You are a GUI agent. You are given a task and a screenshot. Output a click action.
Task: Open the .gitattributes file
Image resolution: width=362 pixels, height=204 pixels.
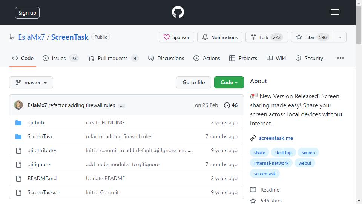tap(42, 151)
